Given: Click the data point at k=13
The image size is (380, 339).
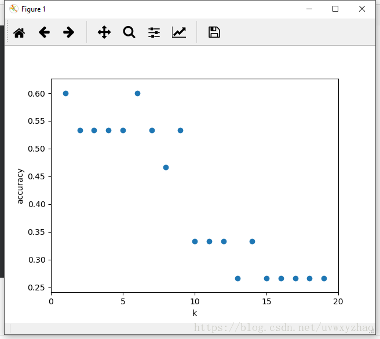Looking at the screenshot, I should point(237,278).
